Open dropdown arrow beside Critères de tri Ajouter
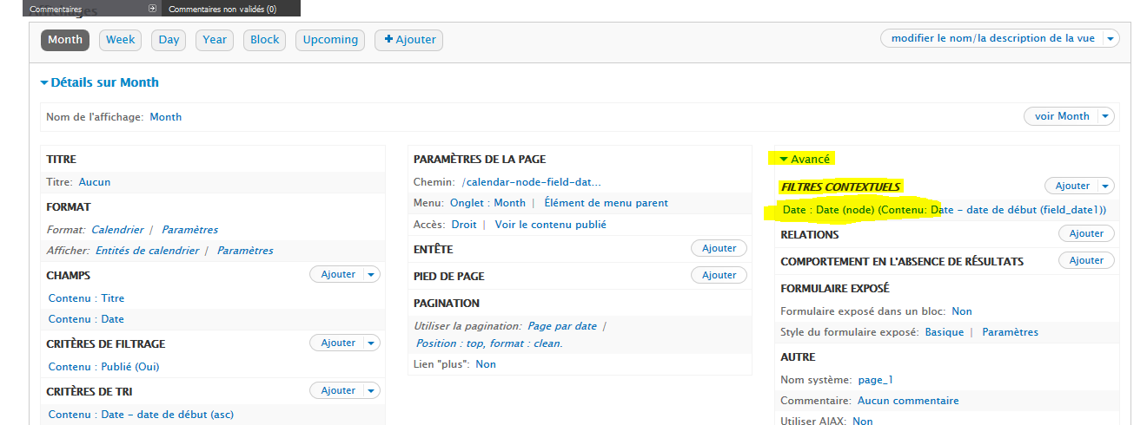This screenshot has height=425, width=1147. click(x=371, y=391)
